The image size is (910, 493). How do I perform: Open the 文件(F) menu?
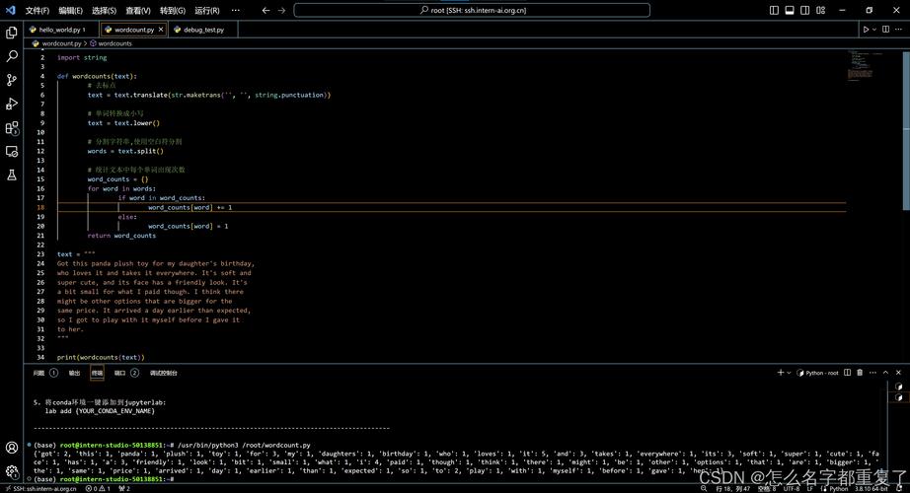37,10
